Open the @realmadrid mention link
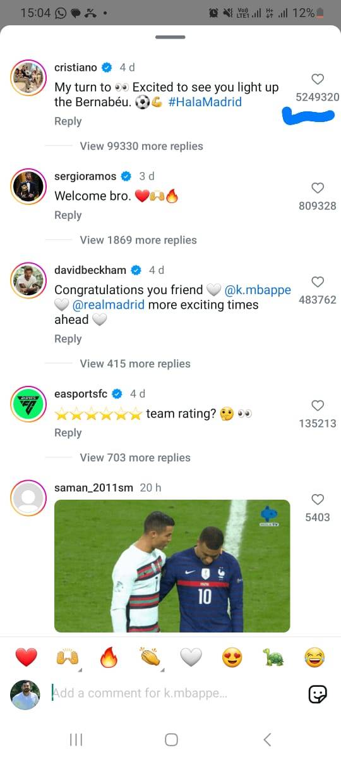341x759 pixels. coord(109,305)
